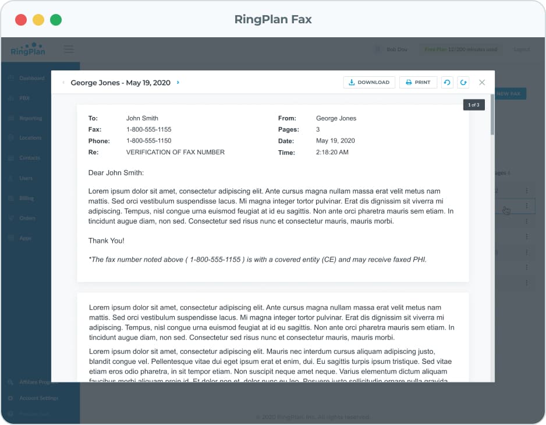Click the italic covered entity footnote

(258, 260)
